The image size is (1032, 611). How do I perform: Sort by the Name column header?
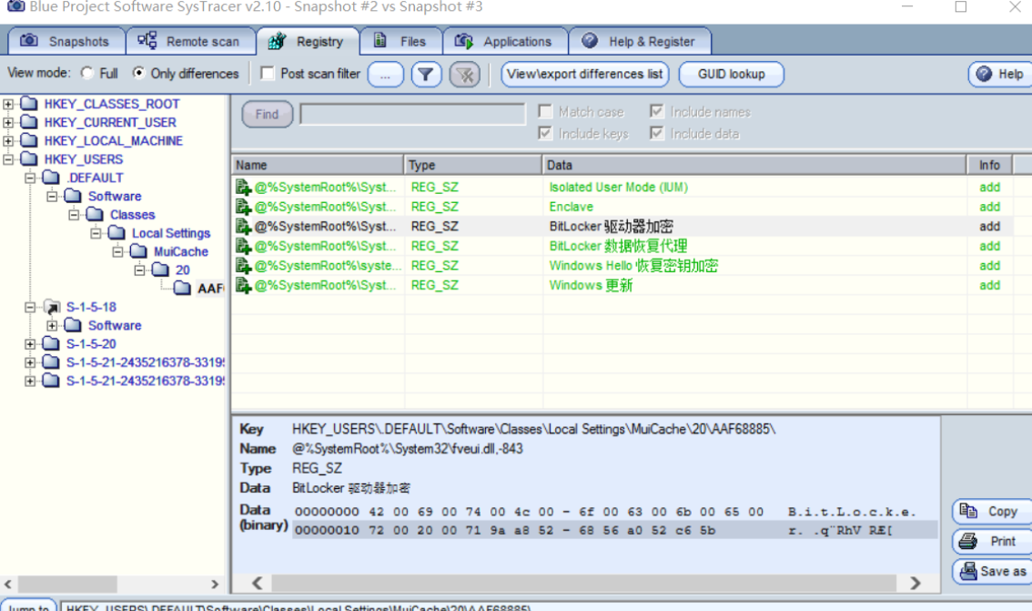[318, 165]
